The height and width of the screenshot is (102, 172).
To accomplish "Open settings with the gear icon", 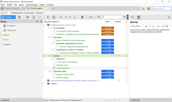I will pyautogui.click(x=149, y=9).
